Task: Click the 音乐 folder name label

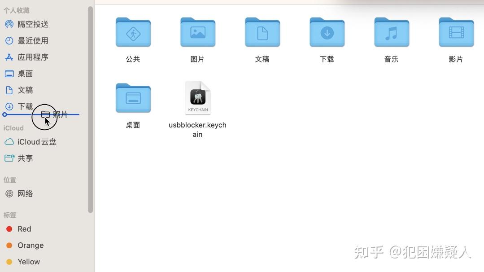Action: click(x=392, y=59)
